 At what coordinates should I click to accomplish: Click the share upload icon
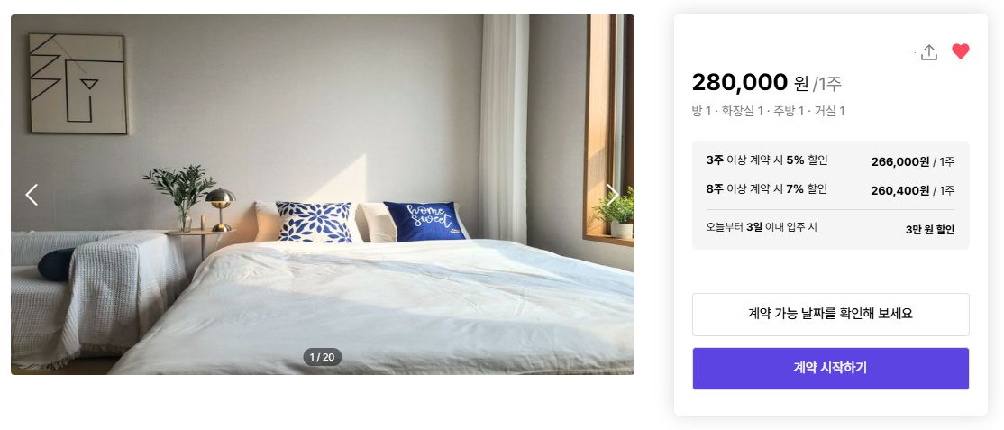[x=928, y=52]
